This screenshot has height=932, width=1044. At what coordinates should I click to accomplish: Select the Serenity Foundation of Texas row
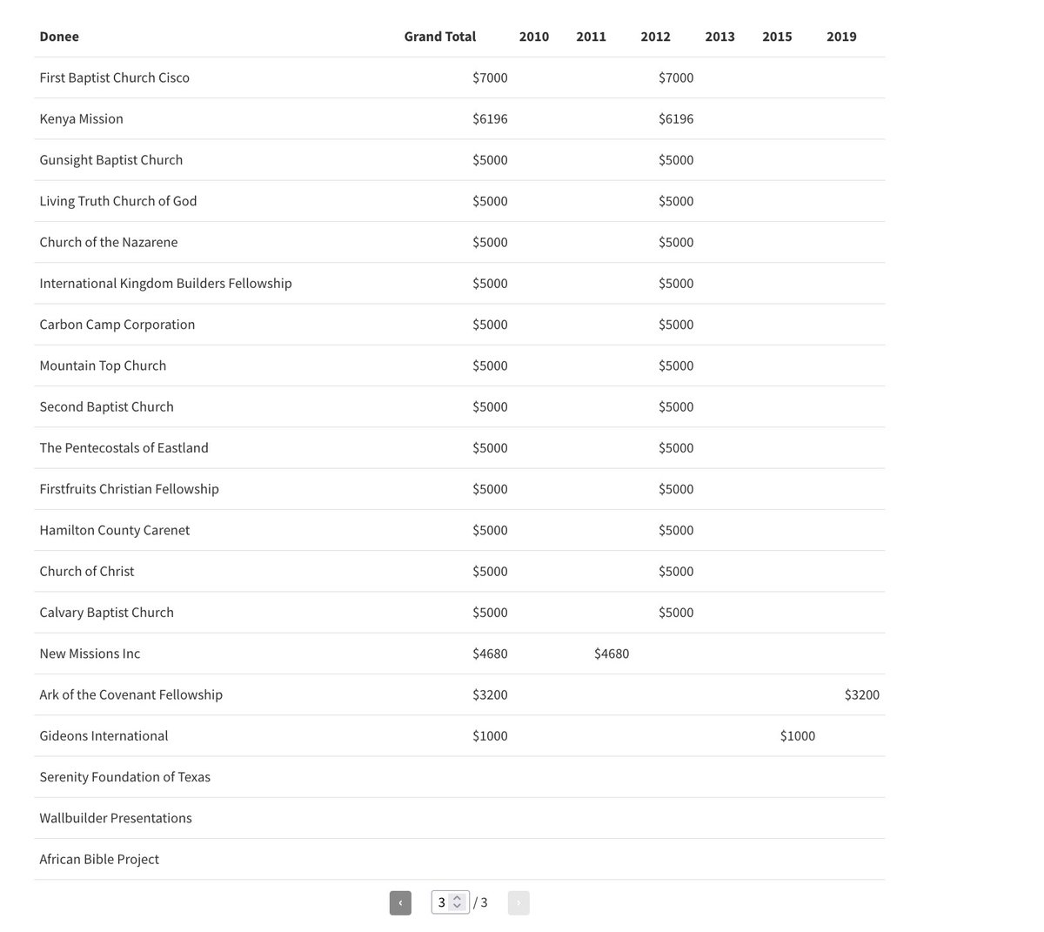(459, 777)
